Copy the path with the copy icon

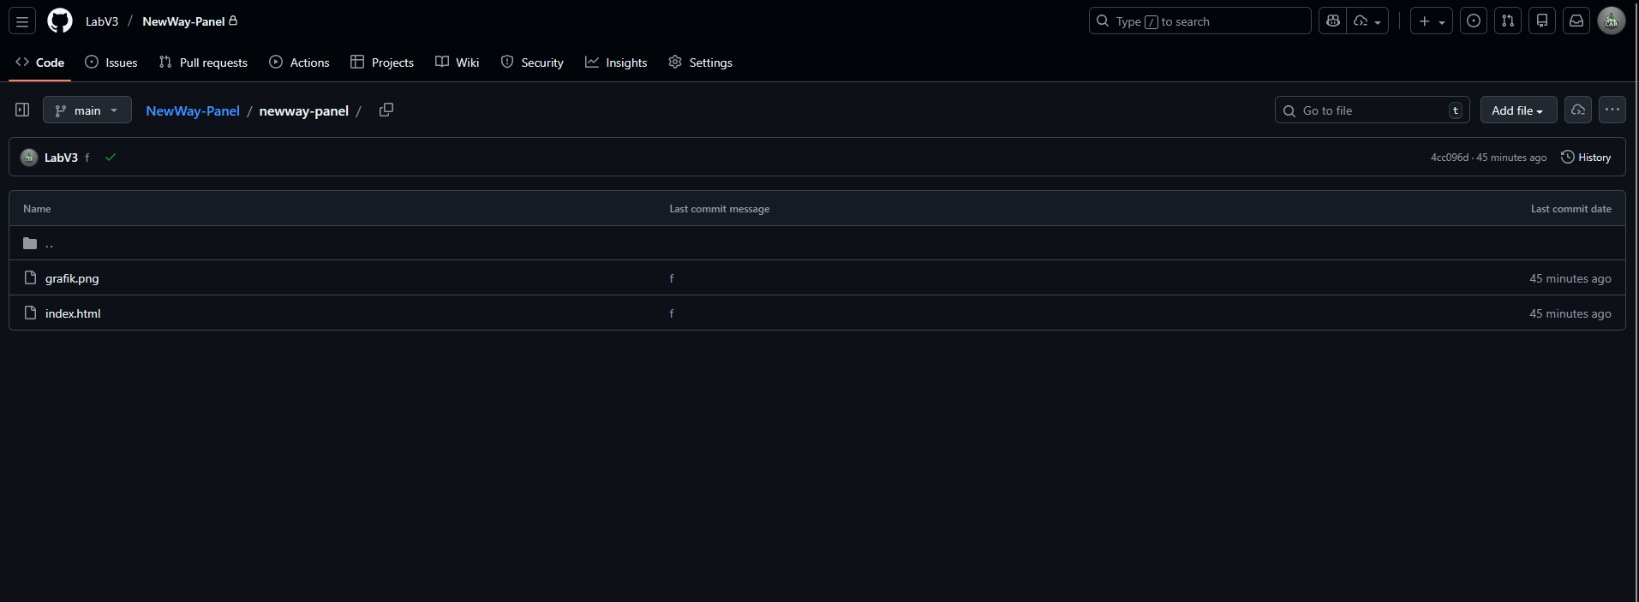click(386, 110)
